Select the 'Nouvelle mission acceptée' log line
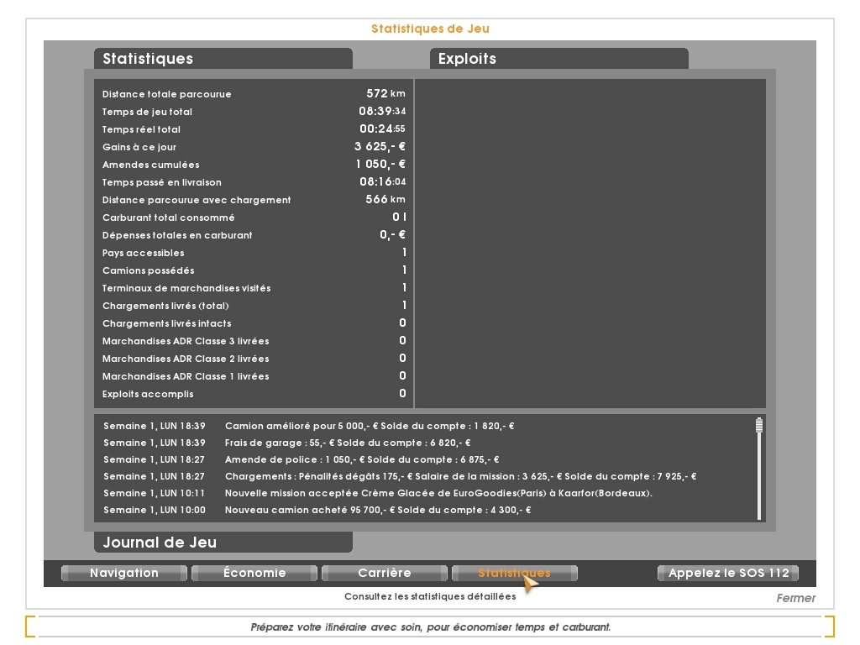Screen dimensions: 860x645 438,493
